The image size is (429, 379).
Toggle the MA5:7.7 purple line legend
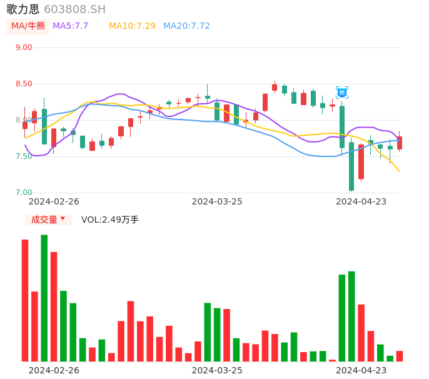70,26
